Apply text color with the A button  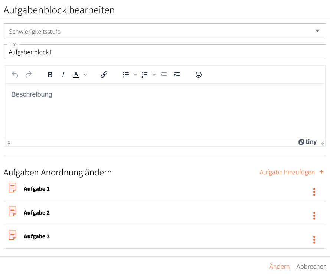[x=76, y=75]
